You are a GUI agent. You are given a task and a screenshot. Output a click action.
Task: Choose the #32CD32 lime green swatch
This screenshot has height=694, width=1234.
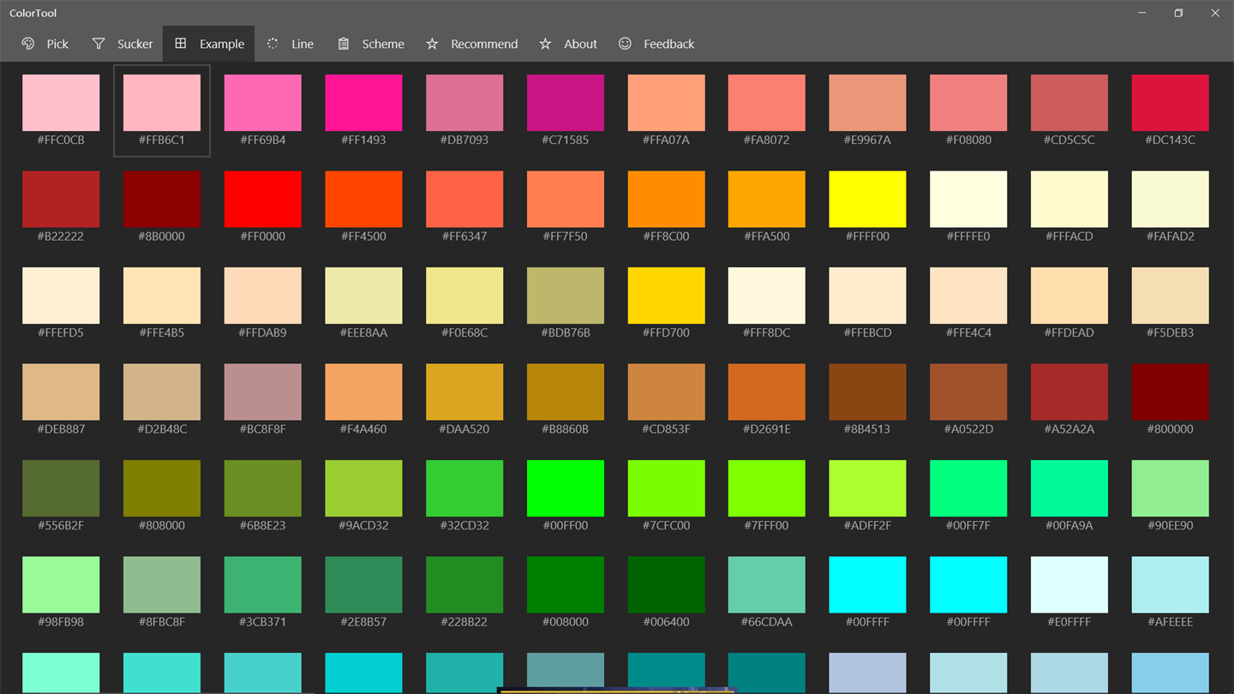464,488
